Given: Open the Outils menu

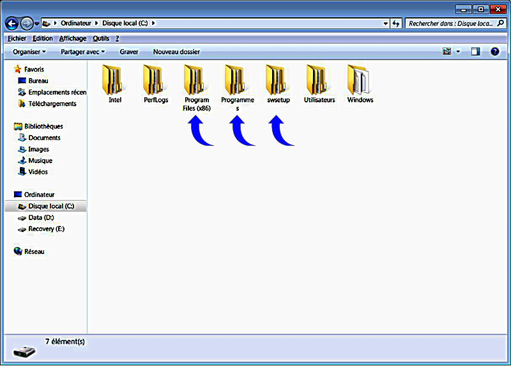Looking at the screenshot, I should (x=101, y=38).
